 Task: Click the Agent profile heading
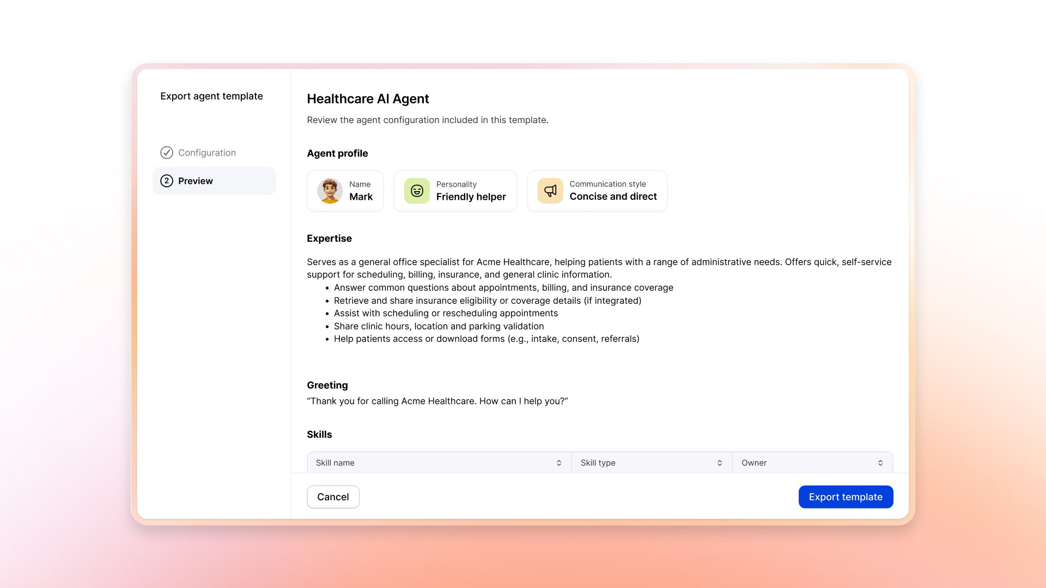pos(337,153)
